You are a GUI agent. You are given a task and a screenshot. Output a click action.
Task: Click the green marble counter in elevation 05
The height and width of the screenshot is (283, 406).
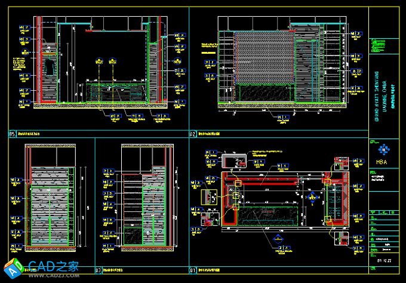(116, 93)
